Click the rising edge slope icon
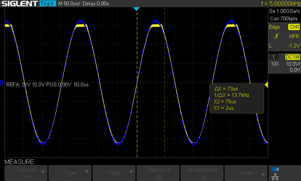301x181 pixels. (276, 36)
